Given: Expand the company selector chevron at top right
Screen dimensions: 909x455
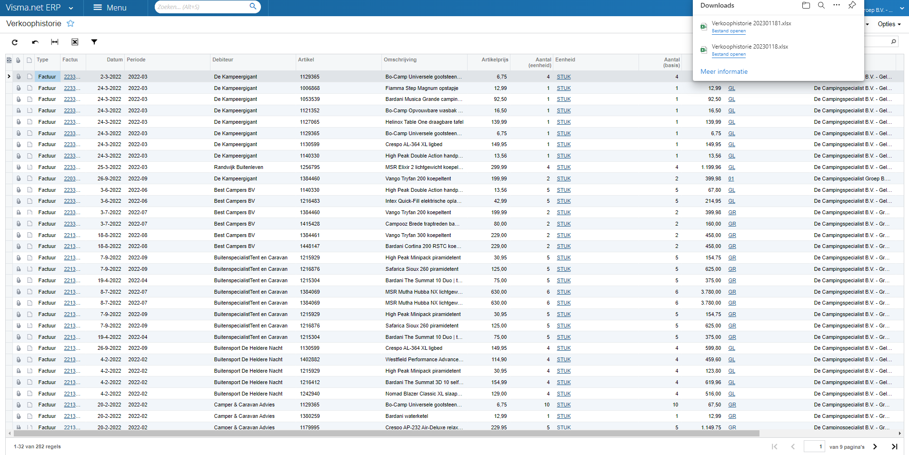Looking at the screenshot, I should click(x=902, y=9).
